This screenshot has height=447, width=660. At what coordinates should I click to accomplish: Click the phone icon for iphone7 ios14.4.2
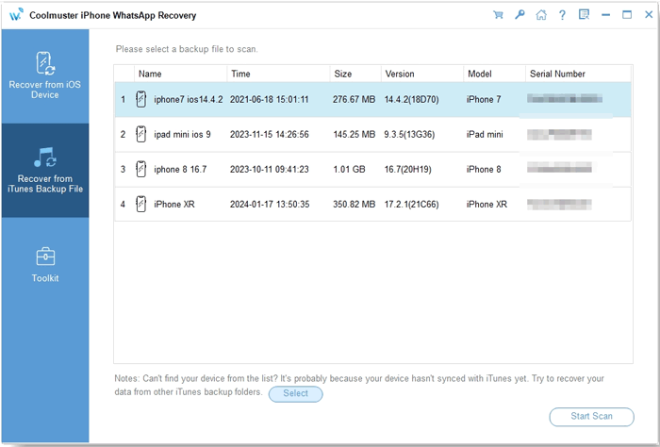pos(141,99)
